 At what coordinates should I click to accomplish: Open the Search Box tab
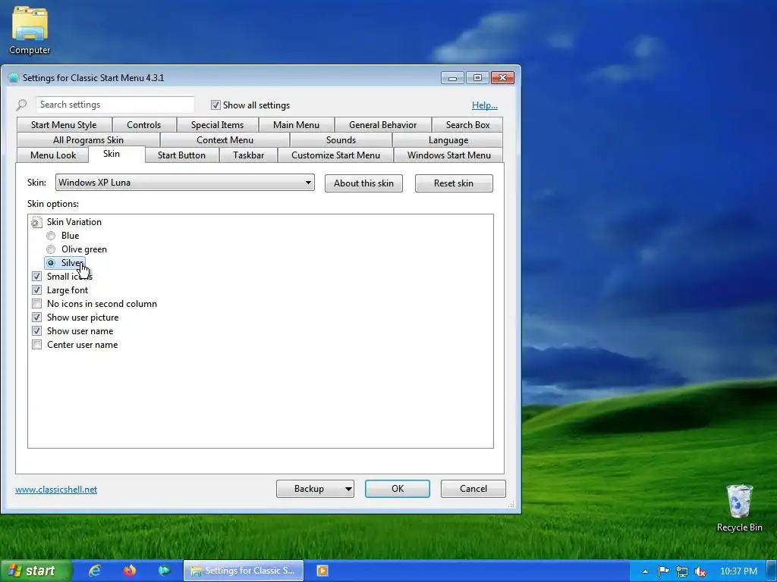(467, 125)
